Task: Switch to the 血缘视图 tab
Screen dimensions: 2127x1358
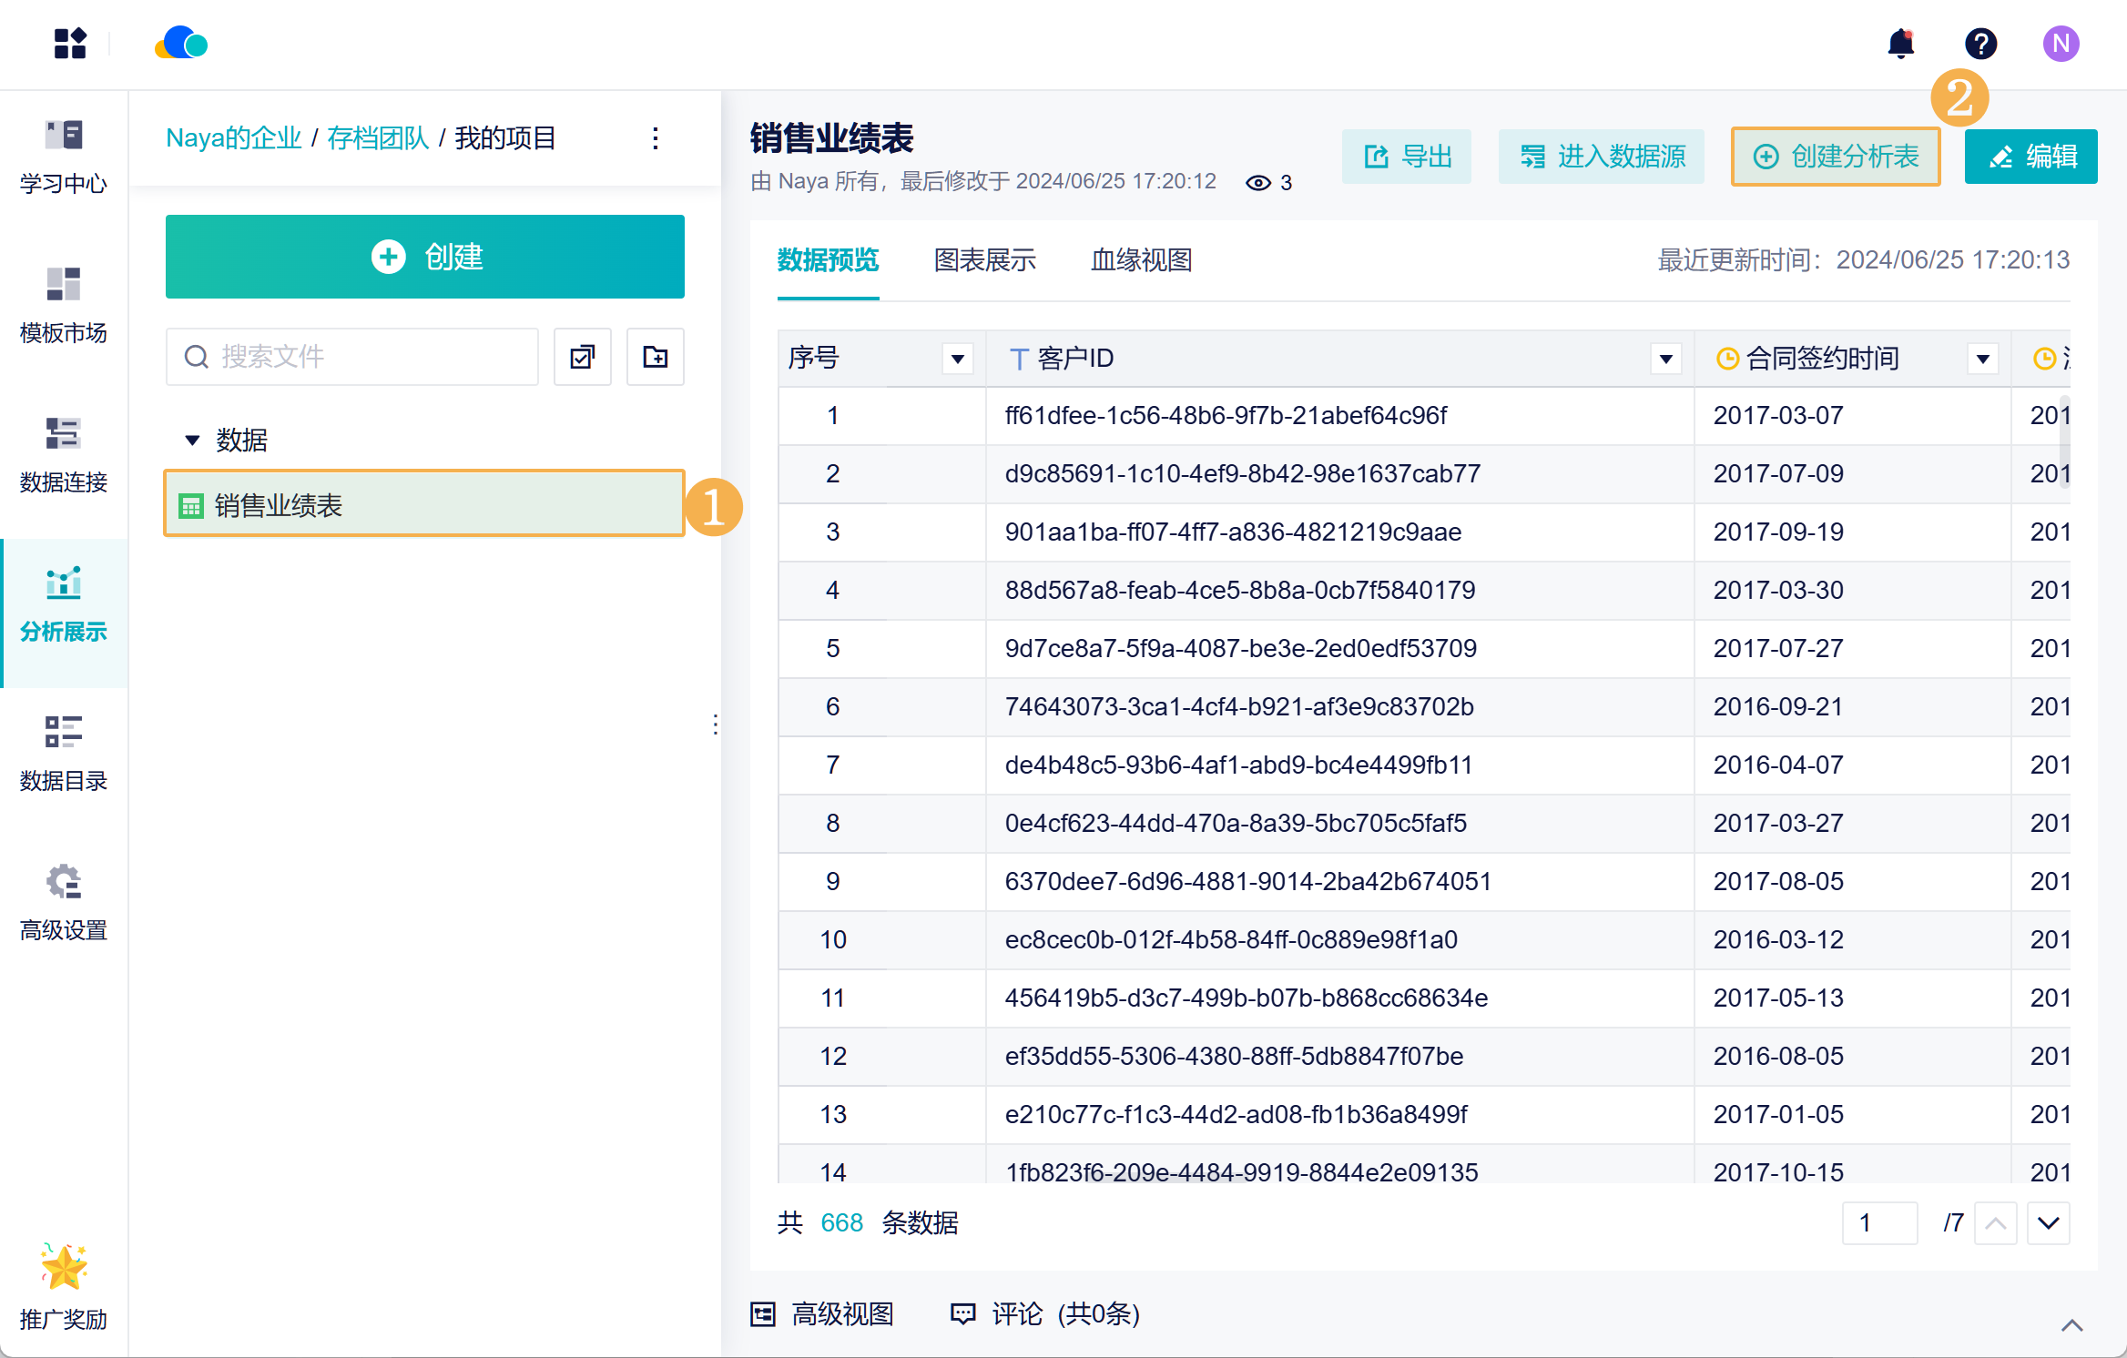Action: coord(1141,260)
